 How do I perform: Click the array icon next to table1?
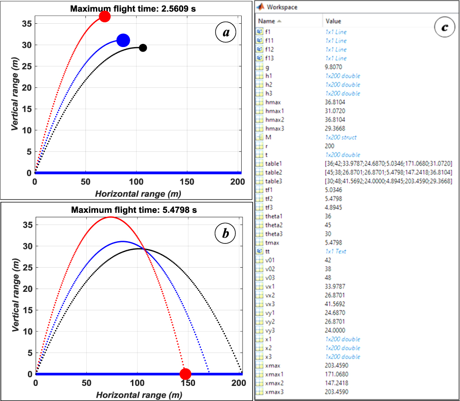tap(259, 164)
